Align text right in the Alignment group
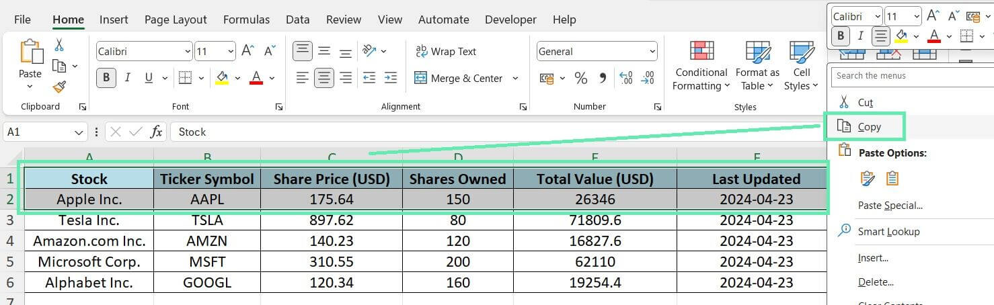 point(346,78)
